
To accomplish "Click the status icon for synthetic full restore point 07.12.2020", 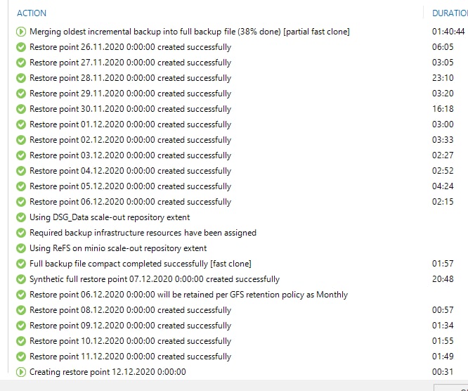I will (21, 279).
